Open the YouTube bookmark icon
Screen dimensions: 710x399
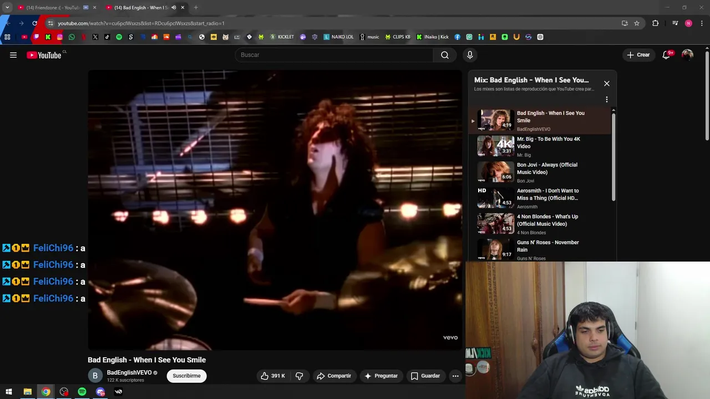pyautogui.click(x=24, y=37)
